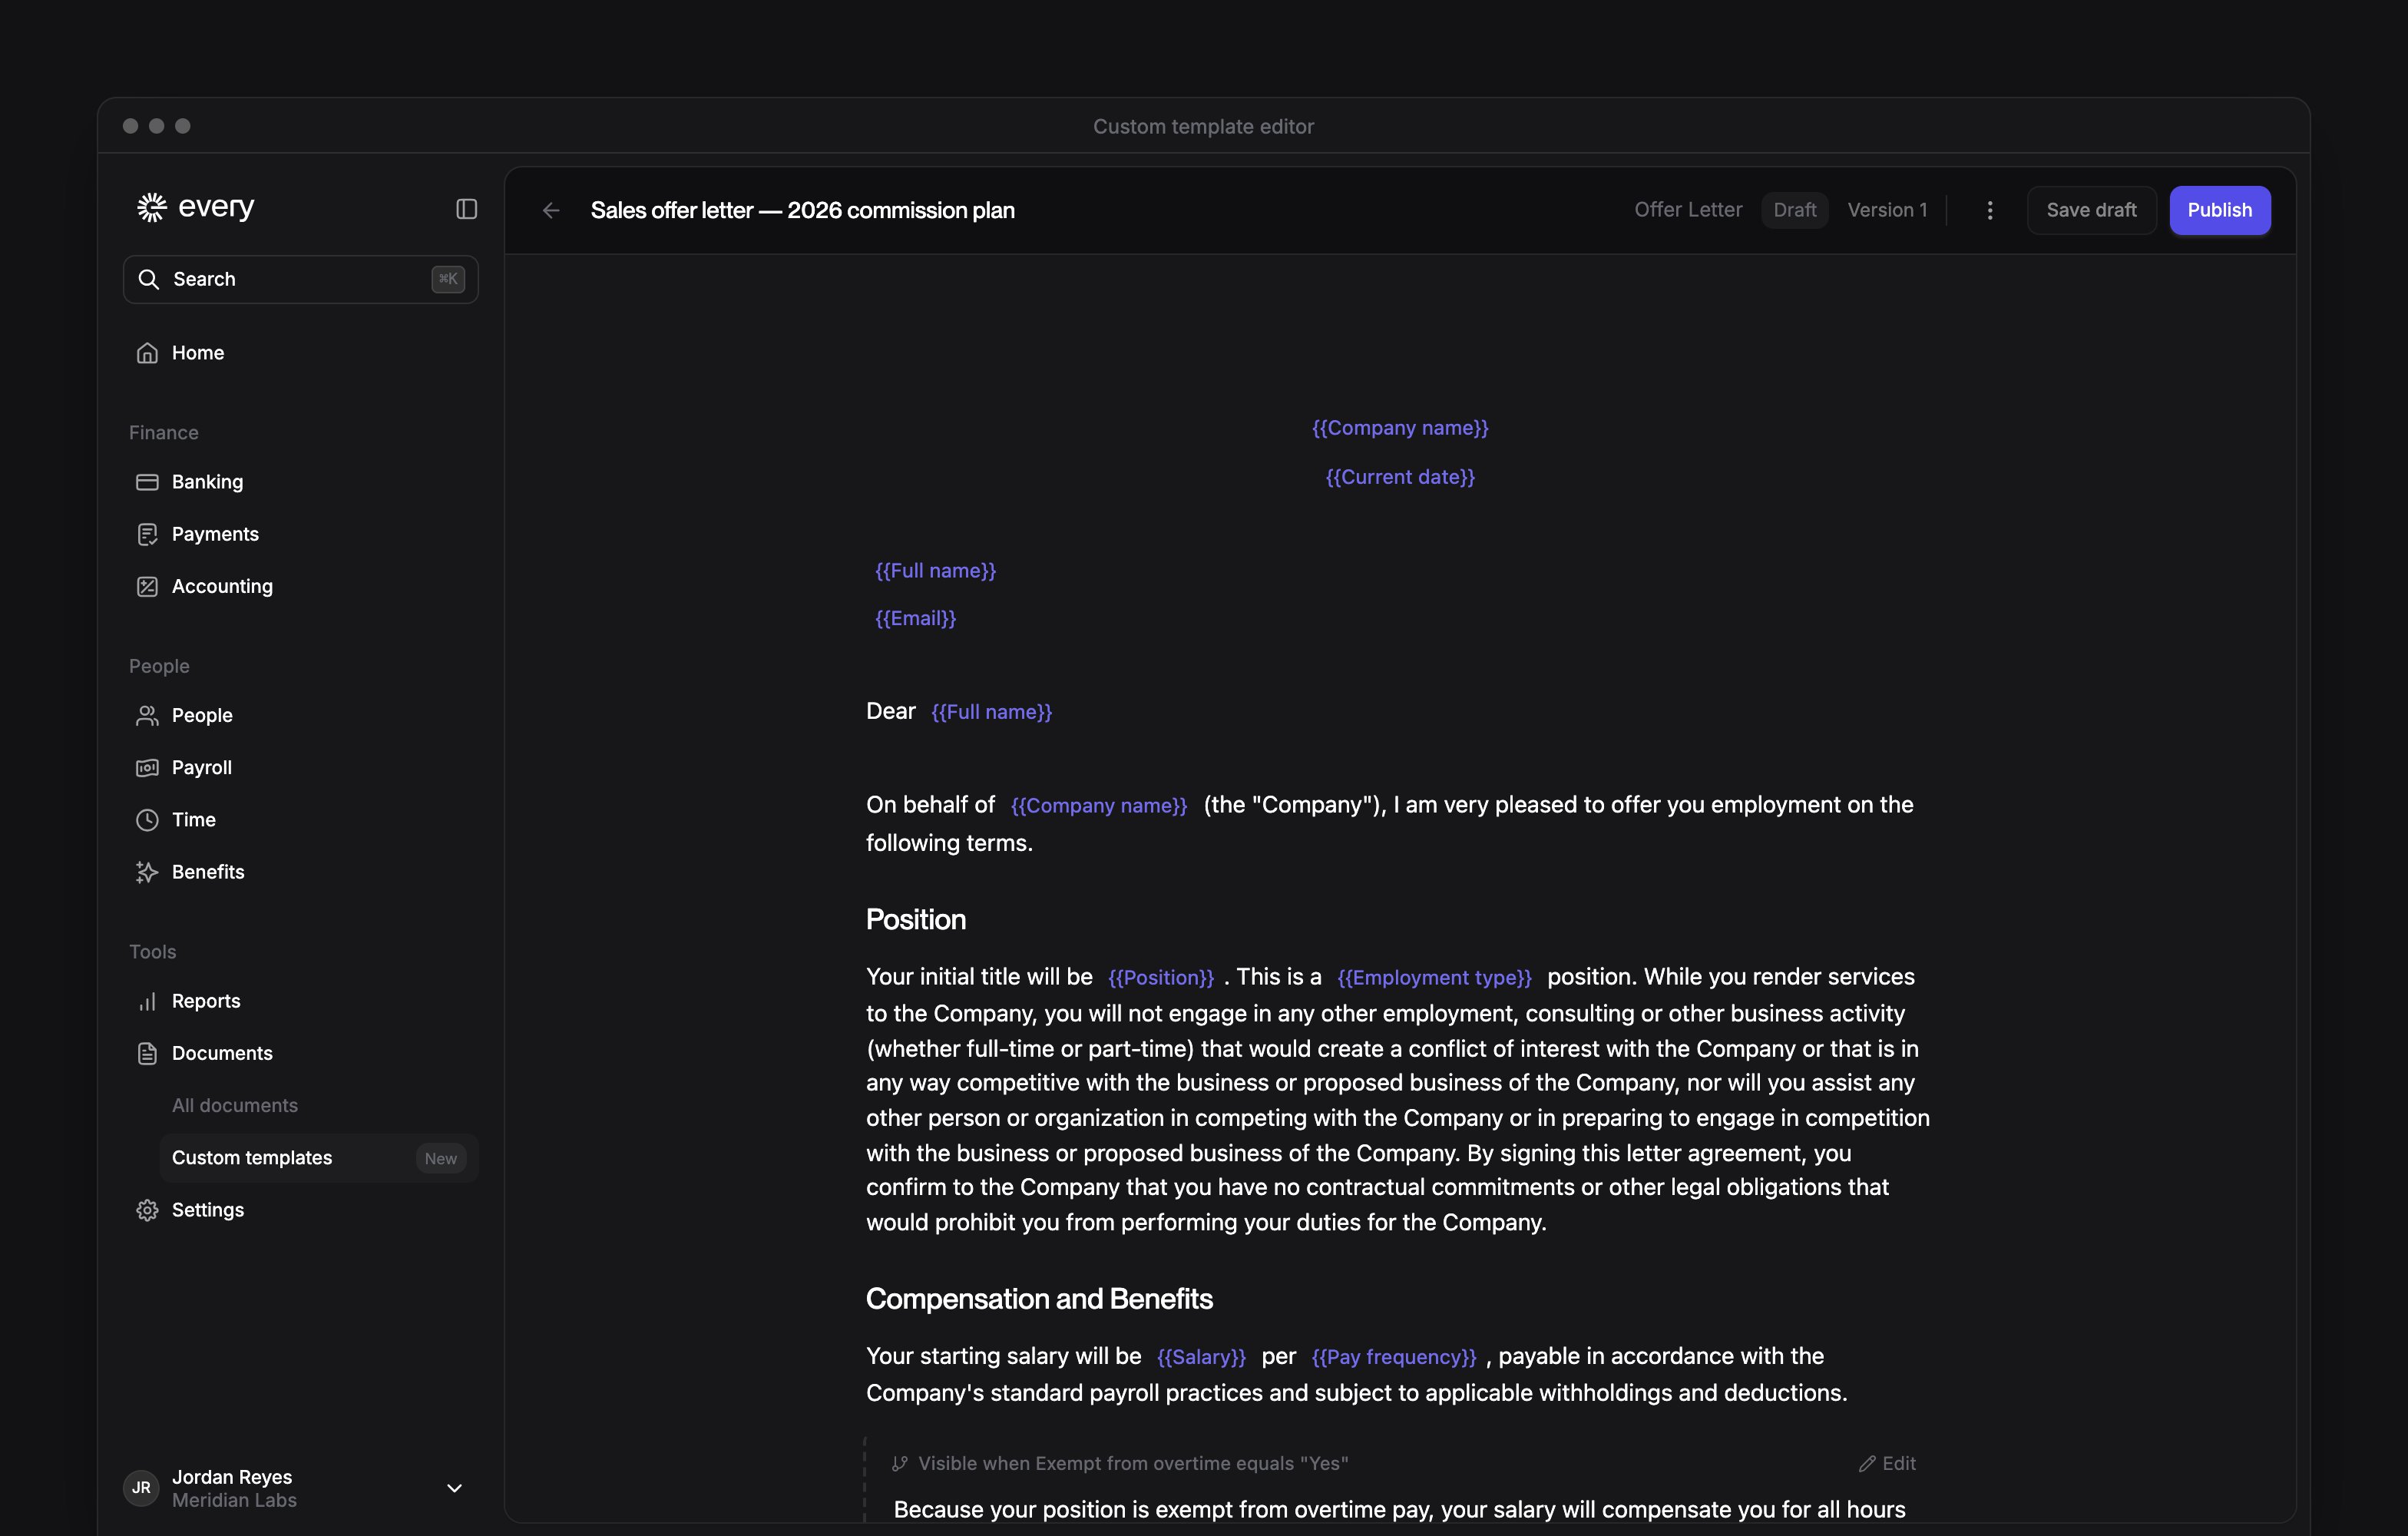Click the Benefits sparkle icon
The width and height of the screenshot is (2408, 1536).
pyautogui.click(x=147, y=872)
